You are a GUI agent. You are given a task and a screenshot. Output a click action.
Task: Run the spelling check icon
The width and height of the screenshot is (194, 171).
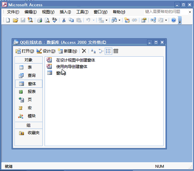point(54,20)
